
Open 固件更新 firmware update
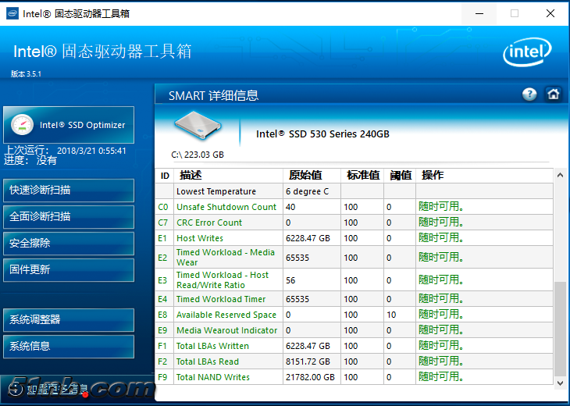click(69, 270)
